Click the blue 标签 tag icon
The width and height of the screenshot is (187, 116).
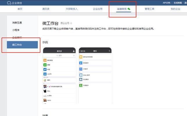(45, 69)
